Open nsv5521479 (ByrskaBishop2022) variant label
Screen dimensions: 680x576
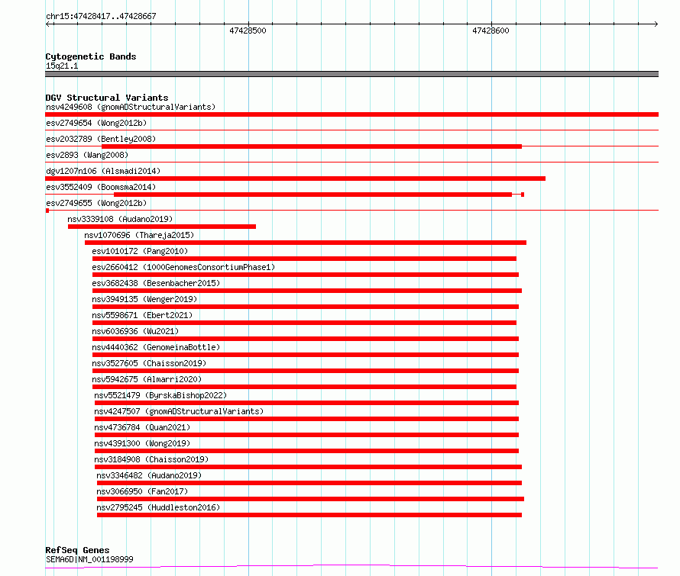160,395
